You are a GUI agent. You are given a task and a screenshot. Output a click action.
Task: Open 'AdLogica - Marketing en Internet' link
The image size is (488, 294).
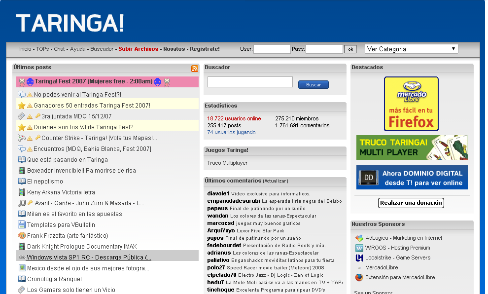[x=404, y=238]
